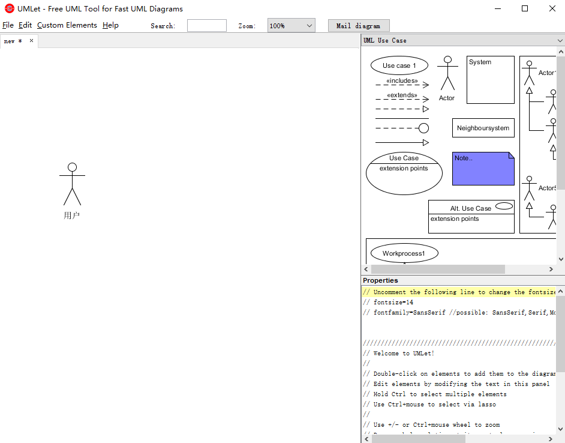Click the Search input field

tap(207, 26)
